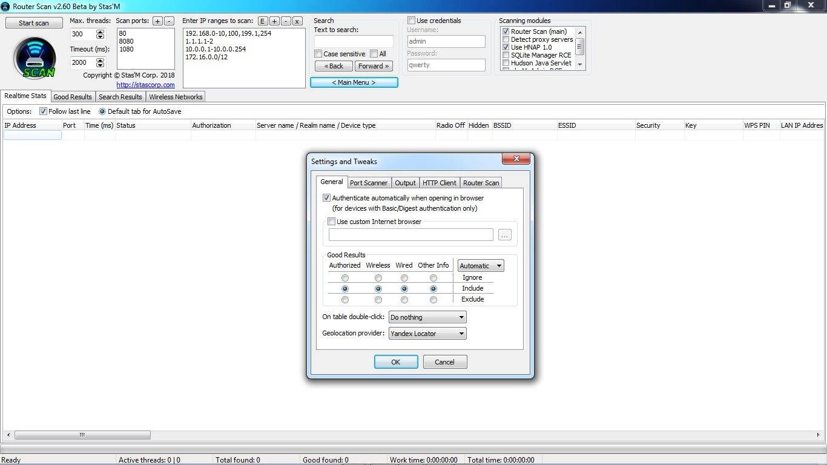Set Wired column to Ignore
The image size is (827, 465).
(x=404, y=278)
